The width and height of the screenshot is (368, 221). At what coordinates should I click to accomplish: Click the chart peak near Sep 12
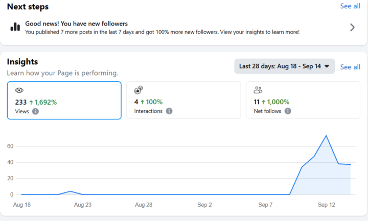coord(326,136)
